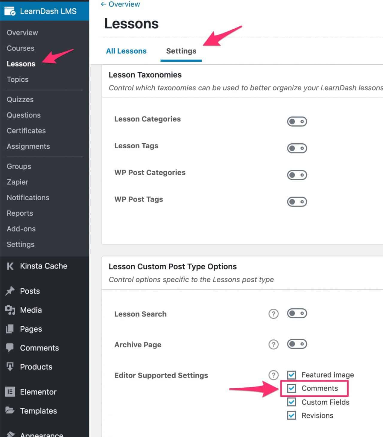Disable the Revisions checkbox

click(x=291, y=415)
